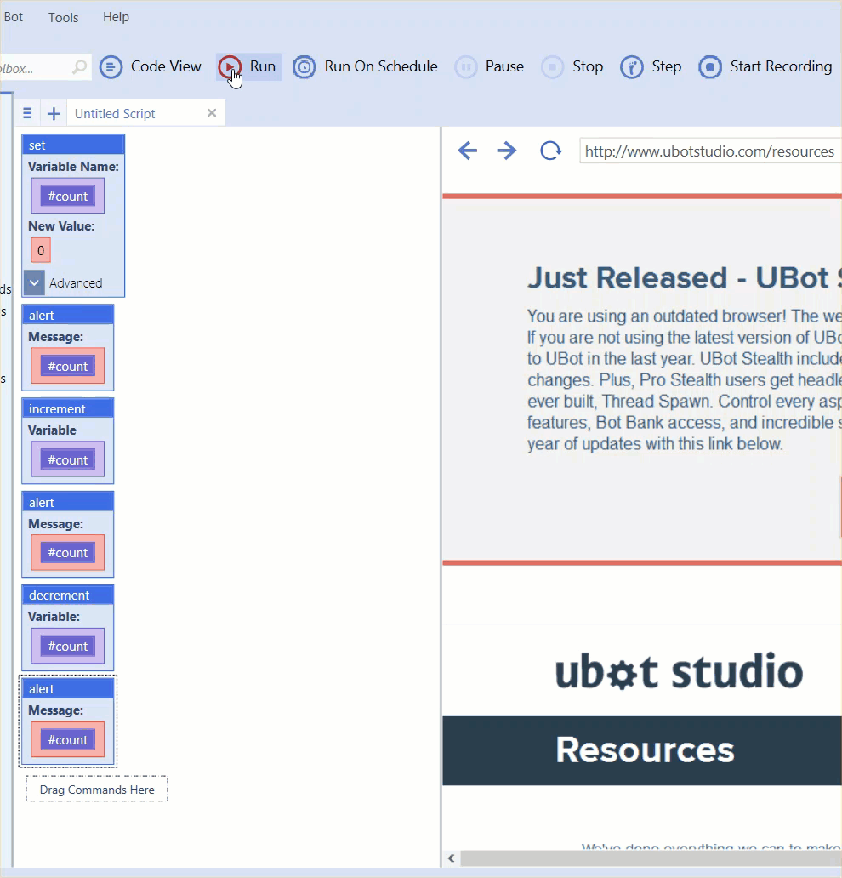This screenshot has height=878, width=842.
Task: Click the New Value 0 field
Action: 41,250
